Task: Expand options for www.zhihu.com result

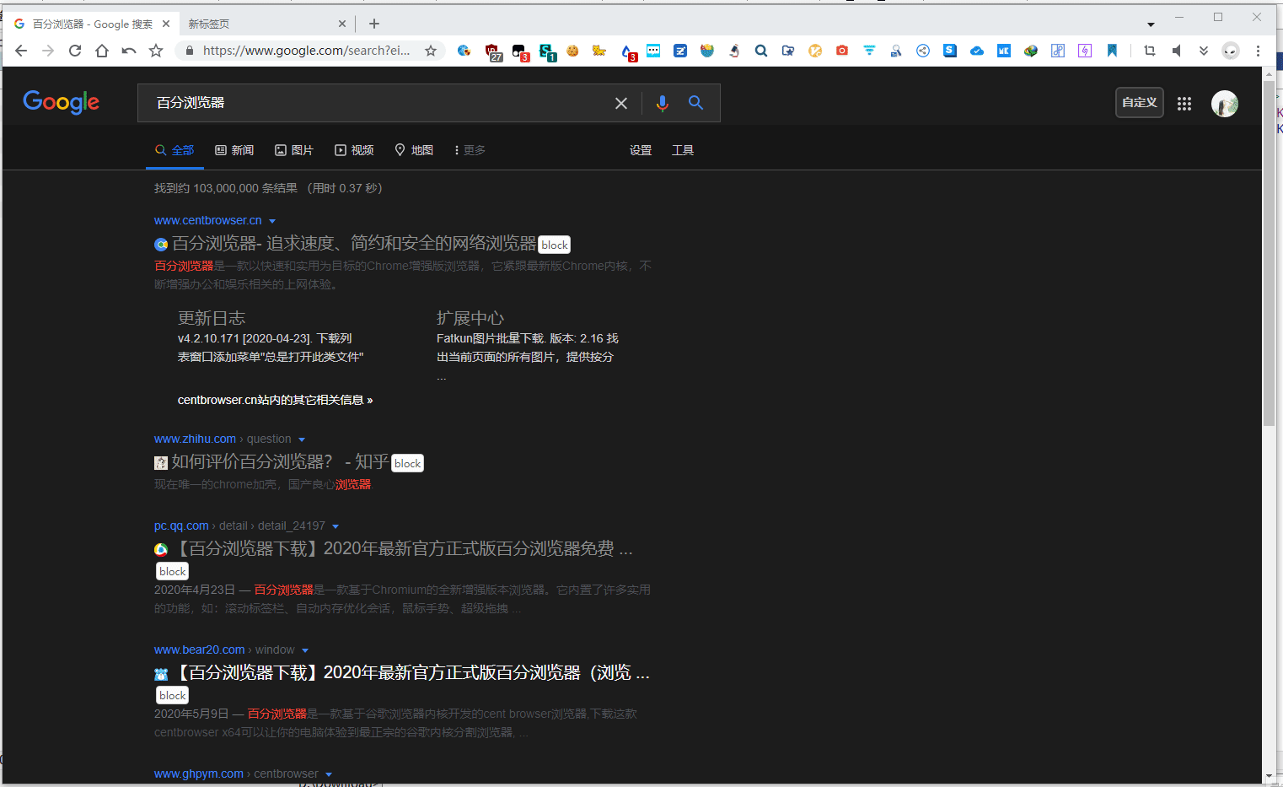Action: click(x=302, y=439)
